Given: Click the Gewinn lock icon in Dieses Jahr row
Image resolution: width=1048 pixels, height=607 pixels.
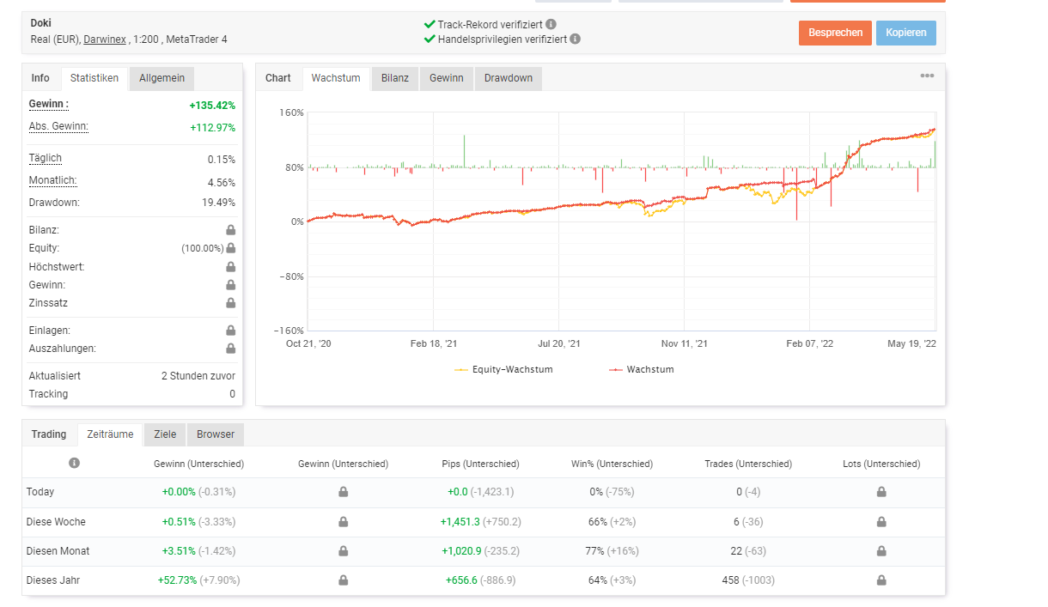Looking at the screenshot, I should (x=343, y=580).
